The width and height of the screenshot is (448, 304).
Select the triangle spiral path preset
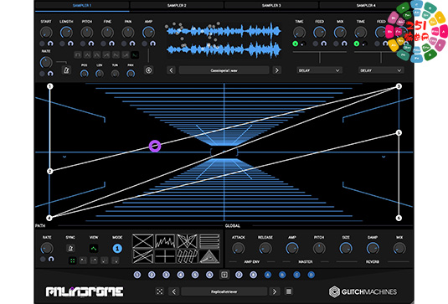click(209, 256)
